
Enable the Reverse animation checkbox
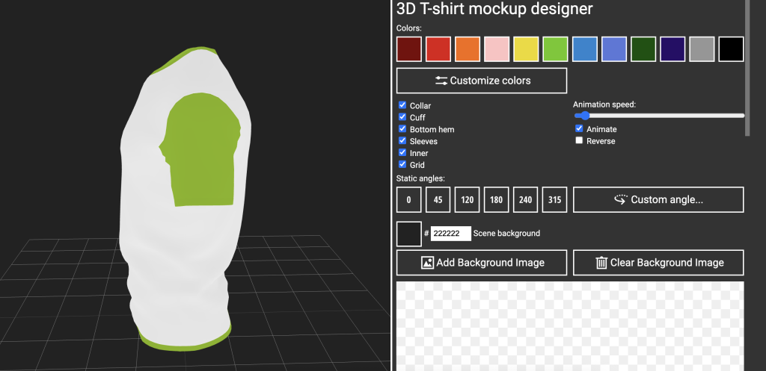579,141
